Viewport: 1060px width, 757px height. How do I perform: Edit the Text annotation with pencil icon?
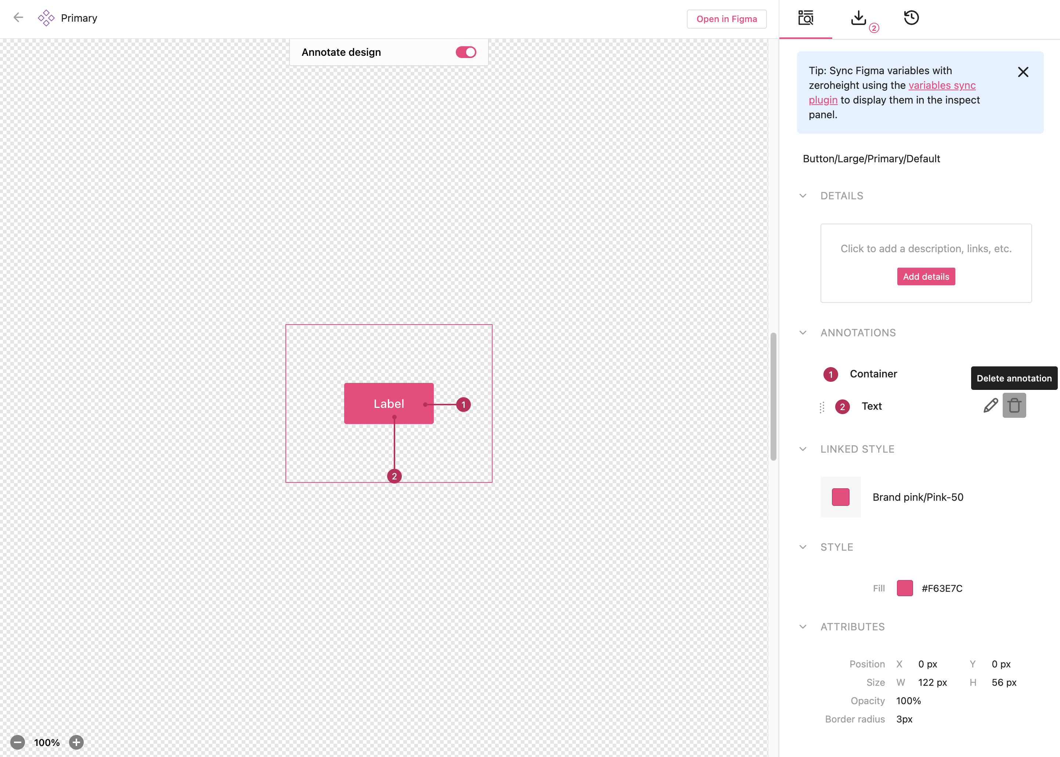[x=991, y=406]
